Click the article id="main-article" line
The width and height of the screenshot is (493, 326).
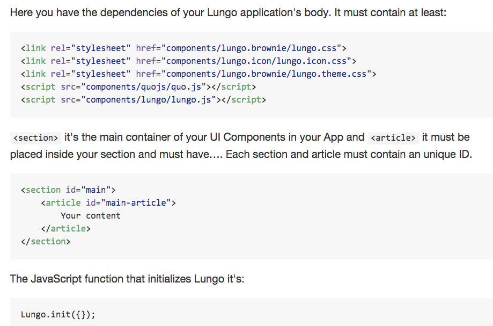(x=108, y=203)
